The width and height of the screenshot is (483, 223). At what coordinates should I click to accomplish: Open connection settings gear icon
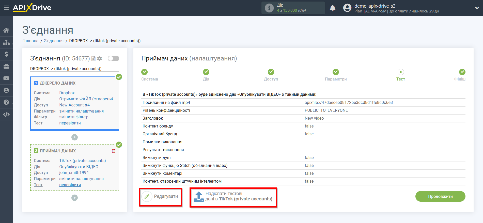pyautogui.click(x=100, y=58)
